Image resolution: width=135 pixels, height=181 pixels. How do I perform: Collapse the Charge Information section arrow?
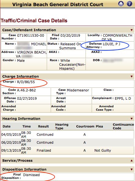click(x=132, y=76)
